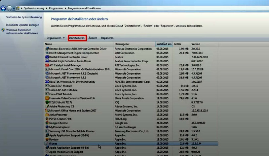The width and height of the screenshot is (269, 156).
Task: Select Cisco LEAP Module icon
Action: pos(47,86)
